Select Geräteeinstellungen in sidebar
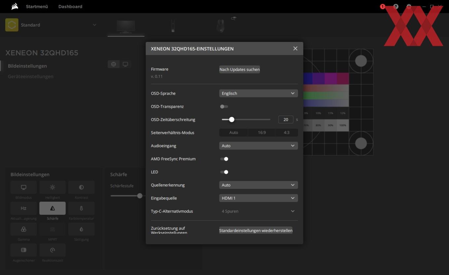449x275 pixels. click(31, 76)
